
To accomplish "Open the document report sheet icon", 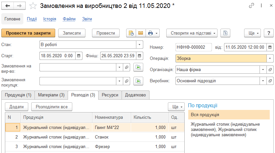I will coord(225,33).
